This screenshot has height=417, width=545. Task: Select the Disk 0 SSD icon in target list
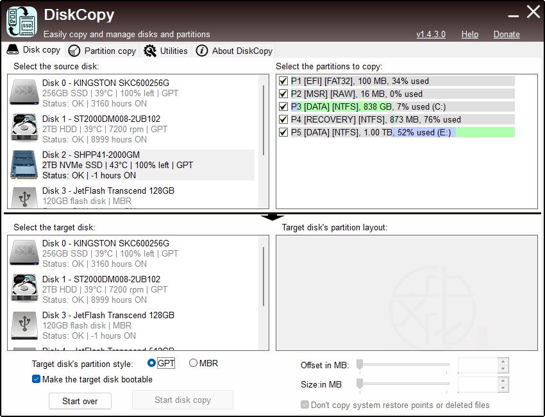coord(24,253)
